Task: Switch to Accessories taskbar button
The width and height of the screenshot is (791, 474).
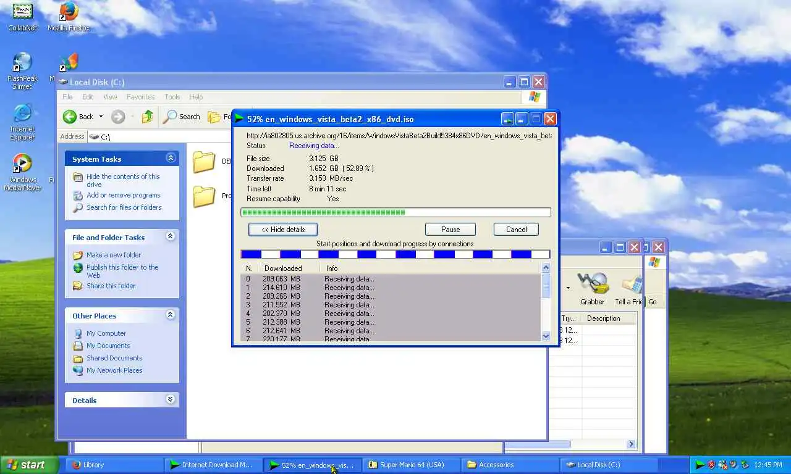Action: click(510, 465)
